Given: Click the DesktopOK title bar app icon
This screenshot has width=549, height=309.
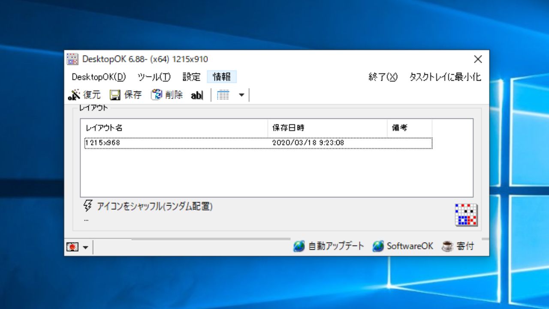Looking at the screenshot, I should click(73, 59).
